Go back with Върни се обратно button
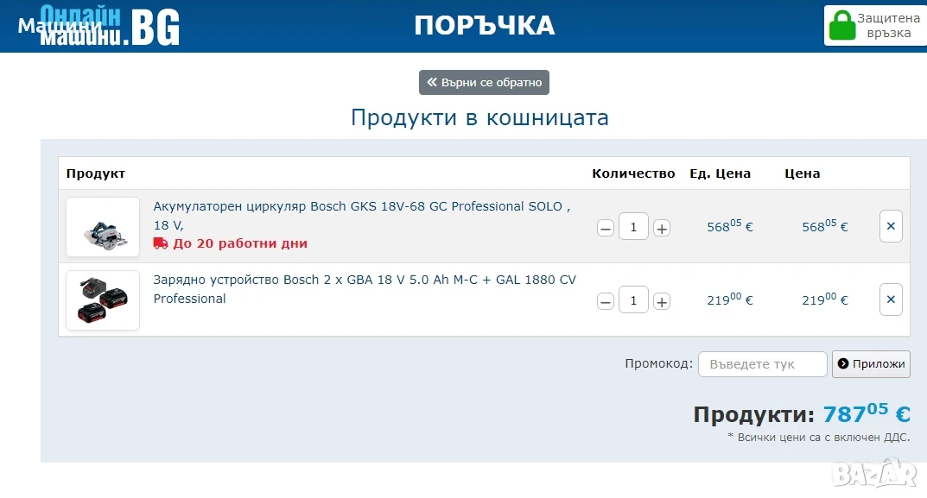Screen dimensions: 927x498 [x=484, y=82]
